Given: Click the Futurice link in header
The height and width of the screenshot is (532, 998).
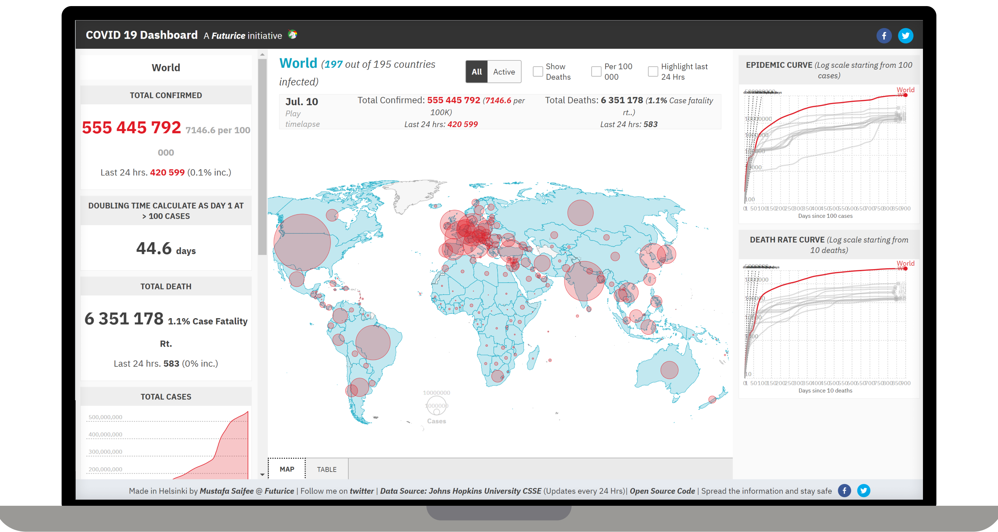Looking at the screenshot, I should [x=228, y=36].
